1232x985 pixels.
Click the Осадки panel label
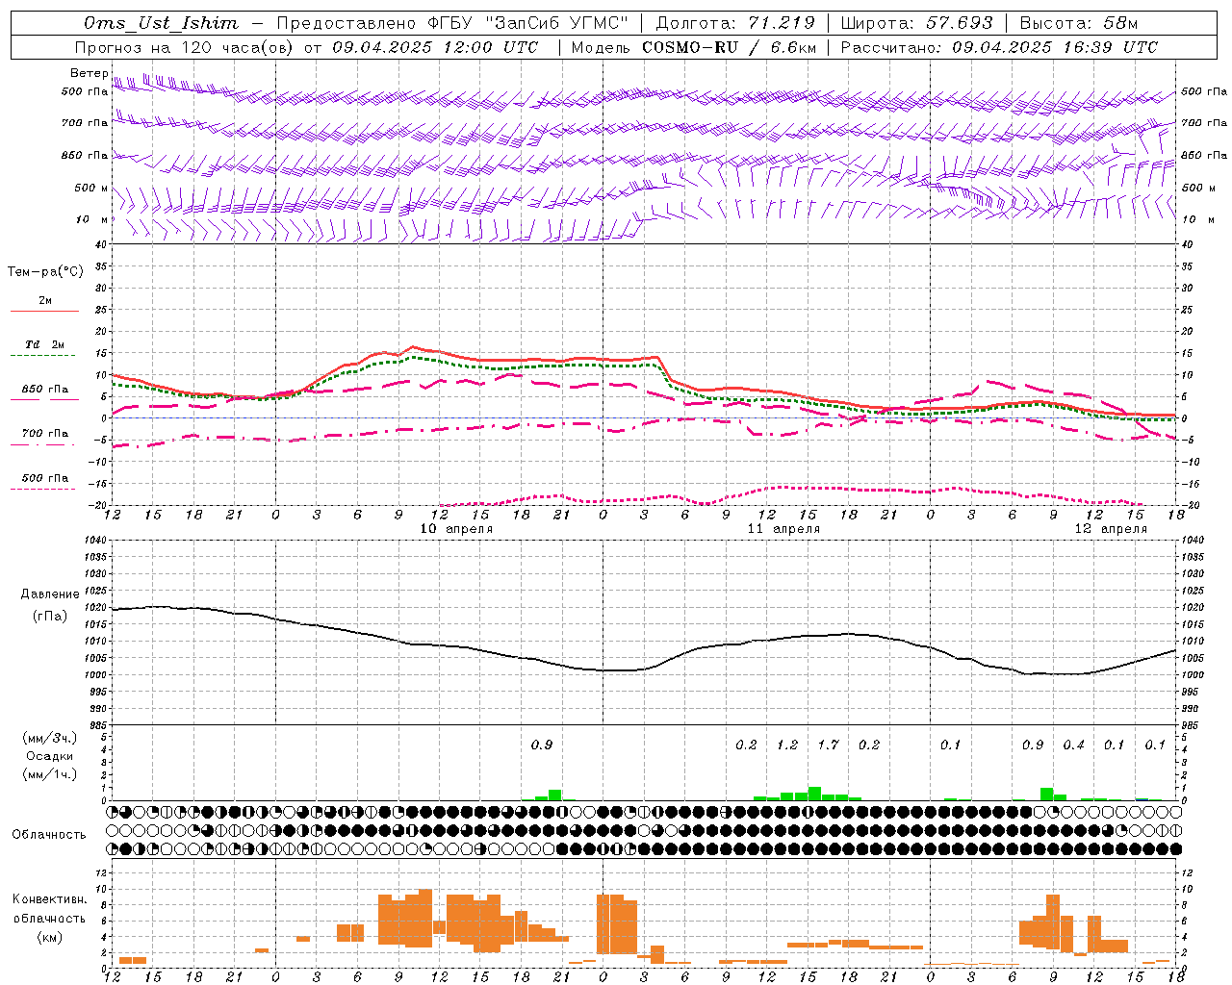[50, 756]
